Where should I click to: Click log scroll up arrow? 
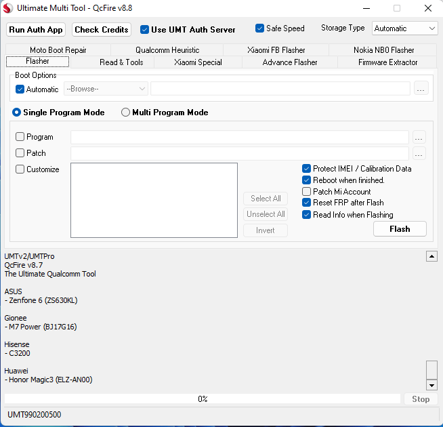point(431,256)
